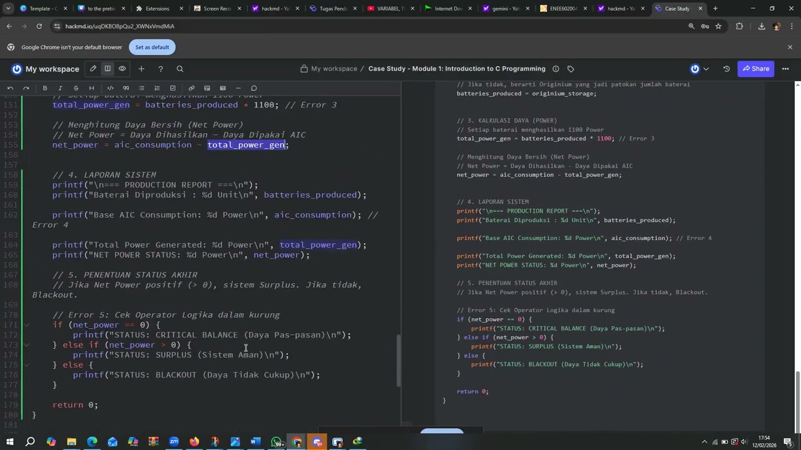
Task: Switch to edit-only mode (pencil)
Action: (x=93, y=69)
